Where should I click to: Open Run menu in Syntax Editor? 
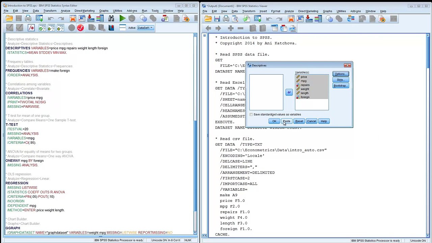pyautogui.click(x=144, y=11)
